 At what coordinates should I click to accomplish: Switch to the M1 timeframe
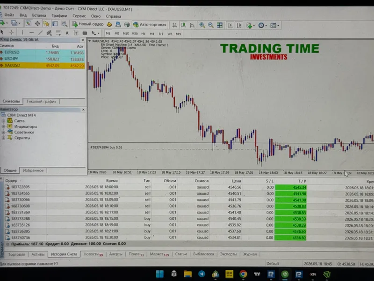point(108,33)
